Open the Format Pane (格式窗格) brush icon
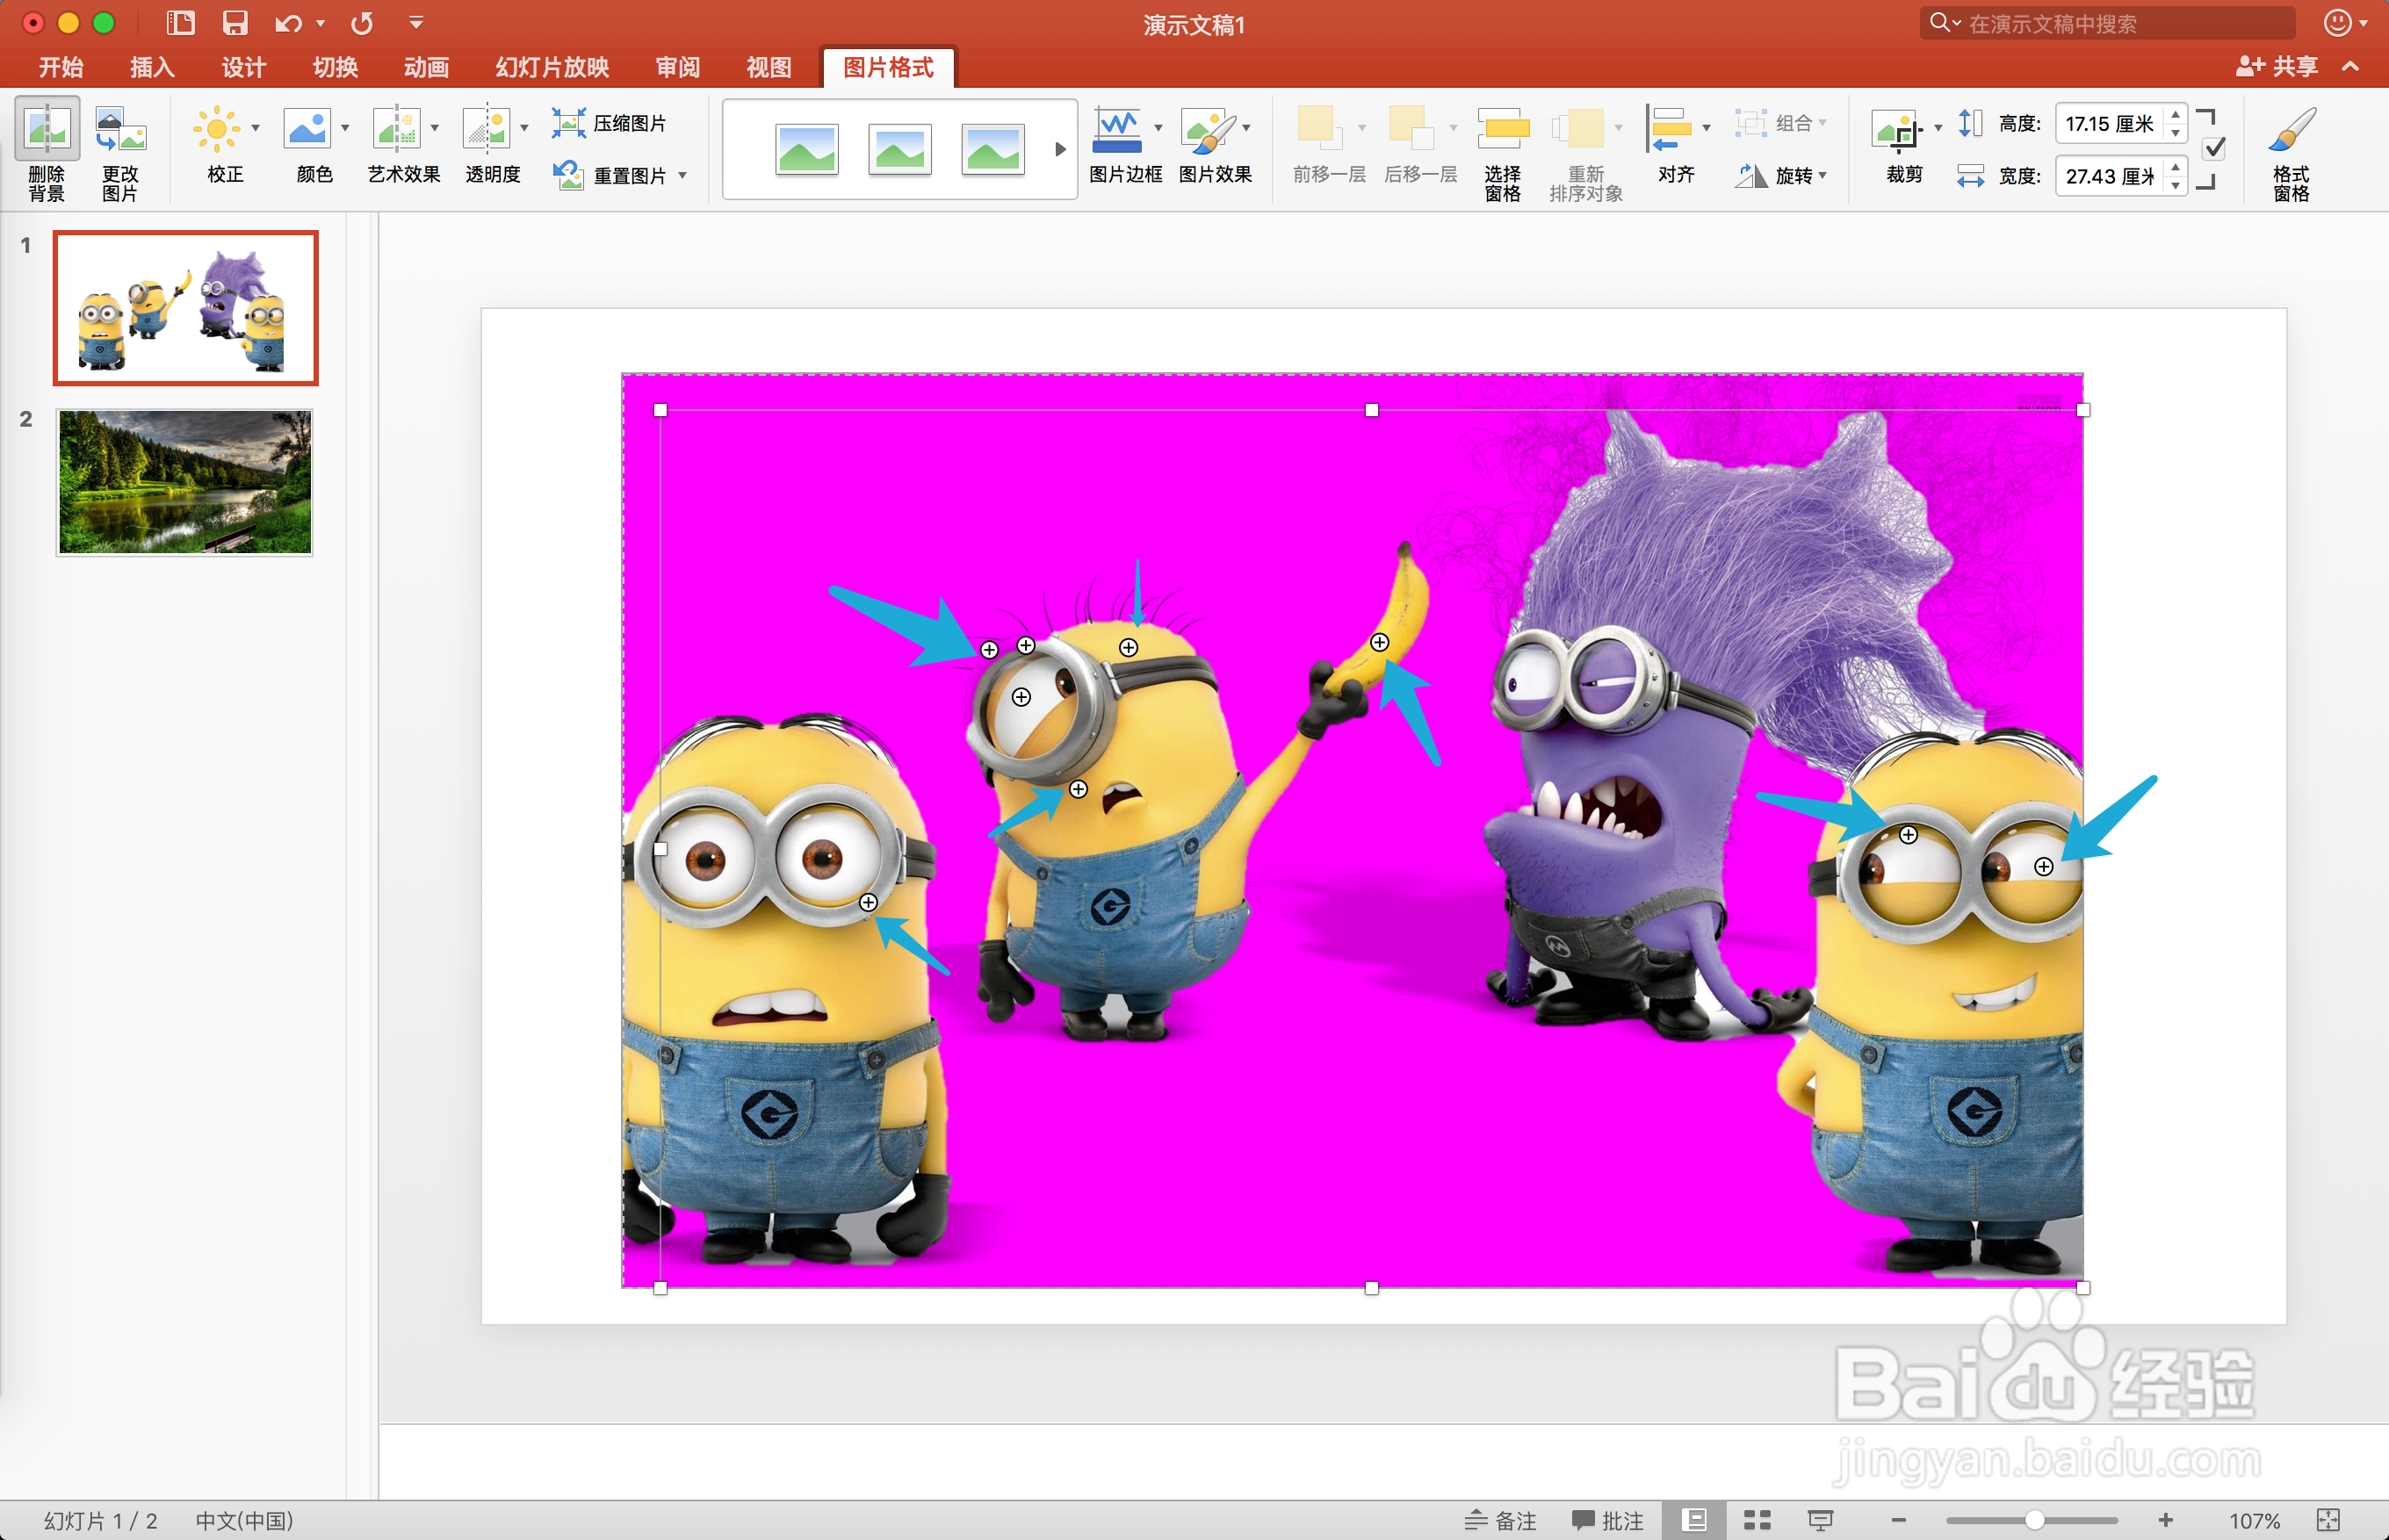Screen dimensions: 2389x1540 pos(2291,130)
